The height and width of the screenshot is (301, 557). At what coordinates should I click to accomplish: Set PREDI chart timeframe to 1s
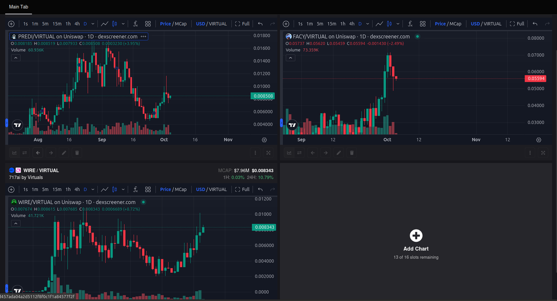(26, 24)
